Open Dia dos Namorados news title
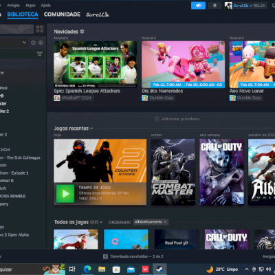Screen dimensions: 275x275 point(162,91)
